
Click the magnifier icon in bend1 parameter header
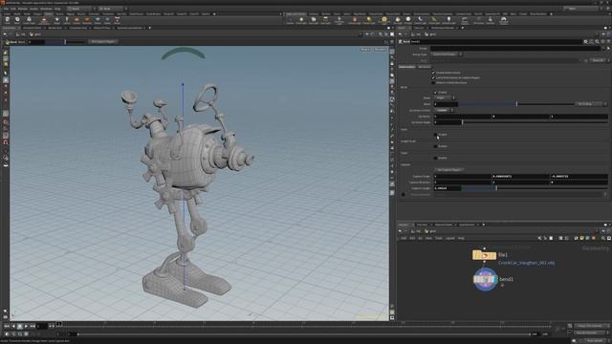(x=597, y=41)
